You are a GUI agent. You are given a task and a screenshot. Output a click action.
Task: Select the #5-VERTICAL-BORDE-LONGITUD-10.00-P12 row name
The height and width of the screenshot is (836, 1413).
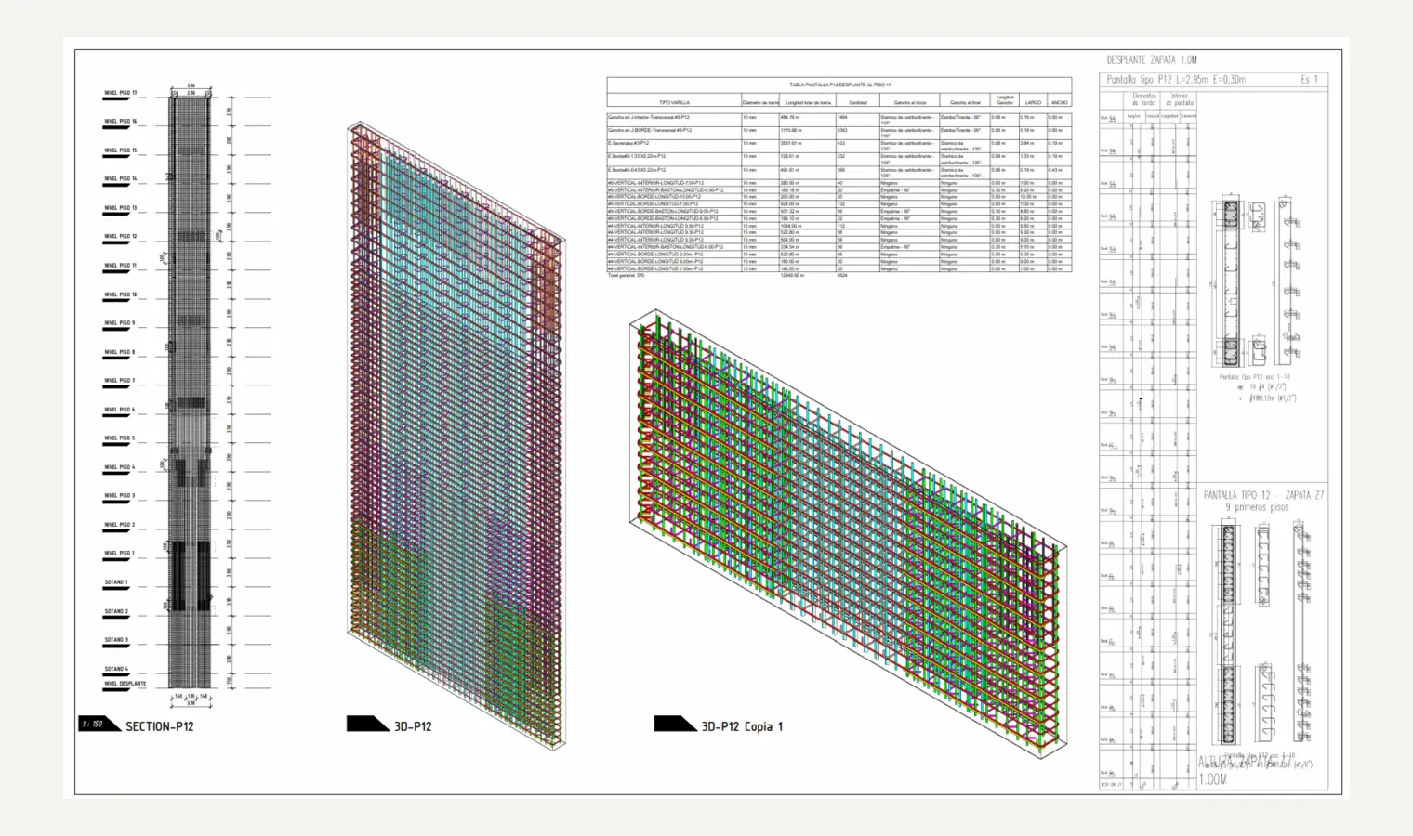click(655, 198)
